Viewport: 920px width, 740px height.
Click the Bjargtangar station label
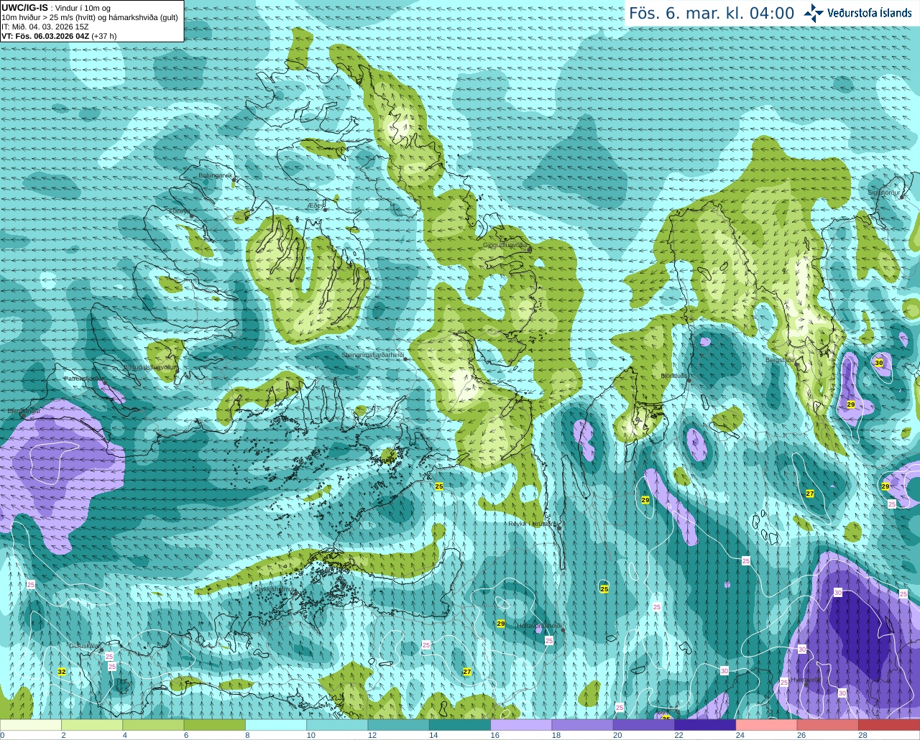pyautogui.click(x=23, y=411)
